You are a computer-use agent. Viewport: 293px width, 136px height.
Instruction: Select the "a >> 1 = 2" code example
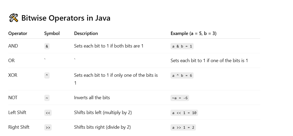tap(183, 127)
